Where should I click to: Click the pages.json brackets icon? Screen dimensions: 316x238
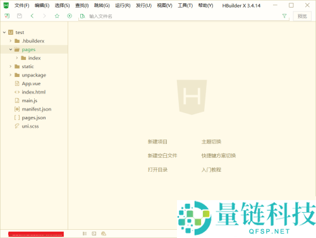[17, 117]
